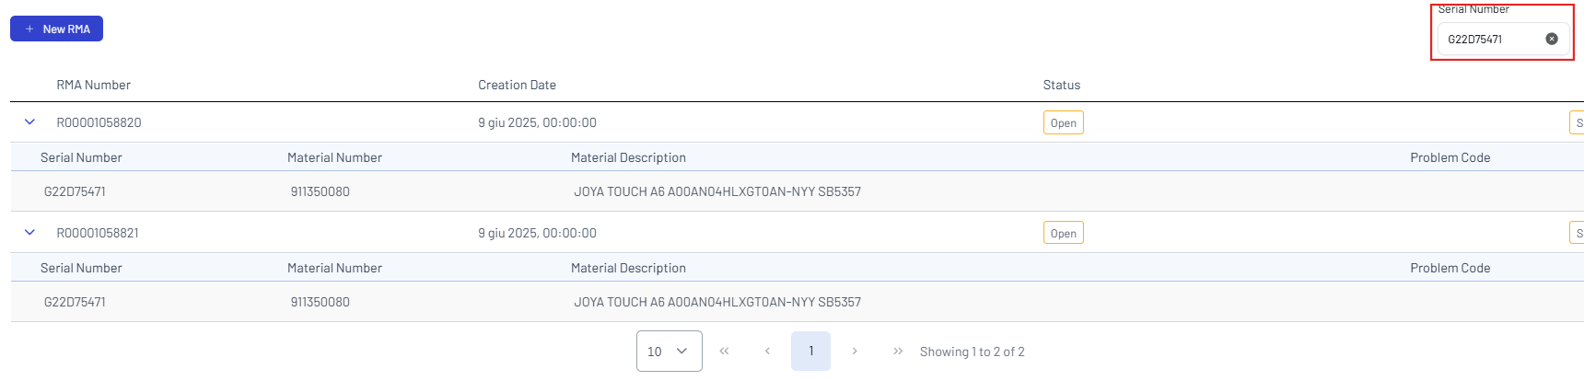This screenshot has height=381, width=1584.
Task: Click the RMA Number column header
Action: [93, 85]
